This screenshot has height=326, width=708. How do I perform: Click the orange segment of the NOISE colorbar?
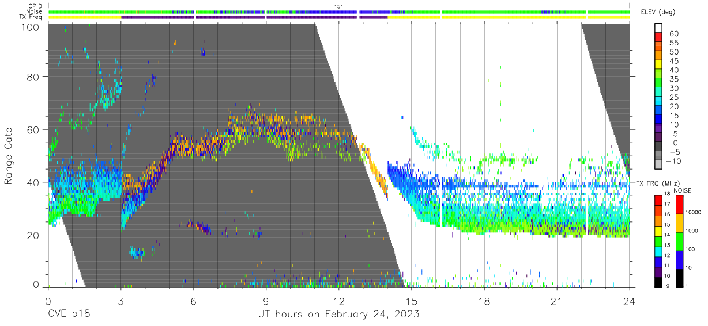[680, 223]
